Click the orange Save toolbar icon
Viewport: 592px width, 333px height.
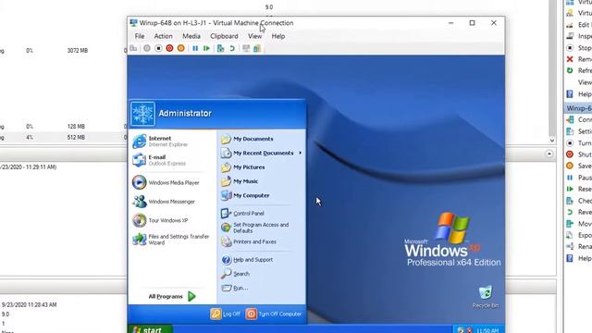[x=181, y=48]
